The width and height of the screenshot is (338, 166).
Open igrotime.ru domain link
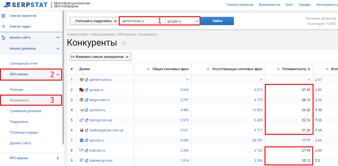coord(97,110)
